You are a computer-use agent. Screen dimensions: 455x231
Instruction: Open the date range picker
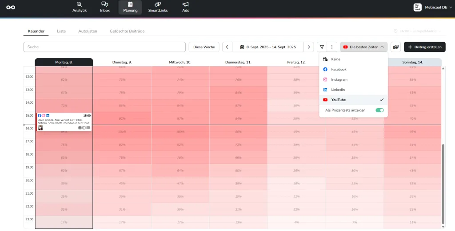click(x=267, y=47)
